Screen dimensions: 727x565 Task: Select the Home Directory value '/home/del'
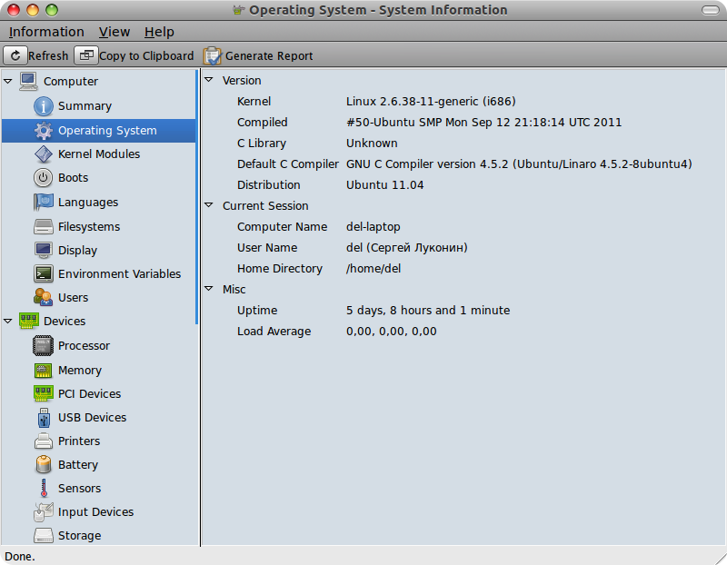[x=373, y=268]
